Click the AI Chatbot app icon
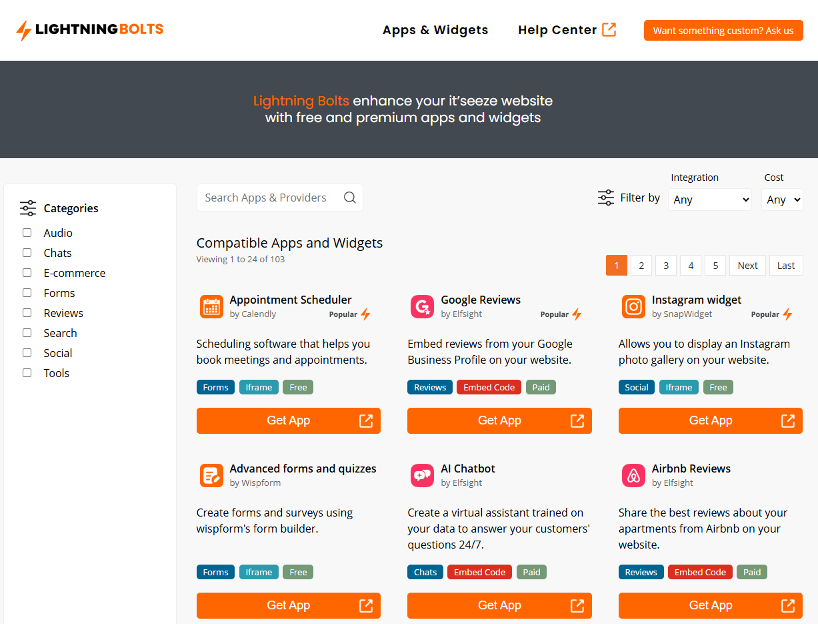 pyautogui.click(x=422, y=475)
